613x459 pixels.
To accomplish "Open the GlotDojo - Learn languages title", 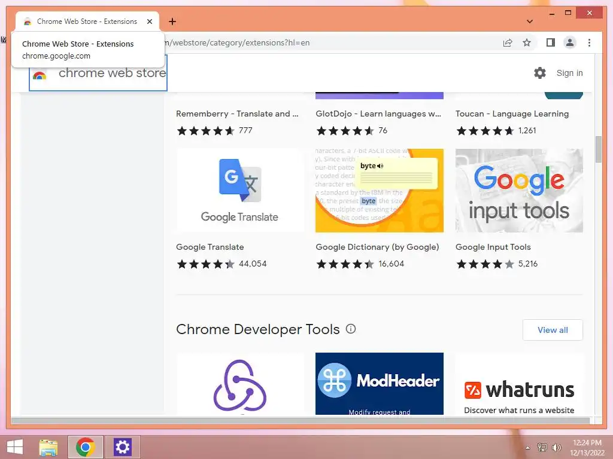I will (378, 114).
